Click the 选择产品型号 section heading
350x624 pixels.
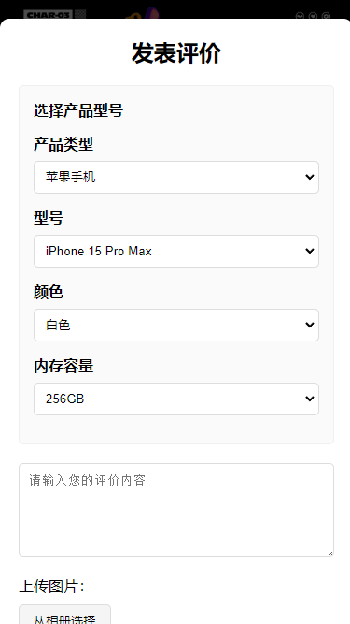[x=78, y=110]
